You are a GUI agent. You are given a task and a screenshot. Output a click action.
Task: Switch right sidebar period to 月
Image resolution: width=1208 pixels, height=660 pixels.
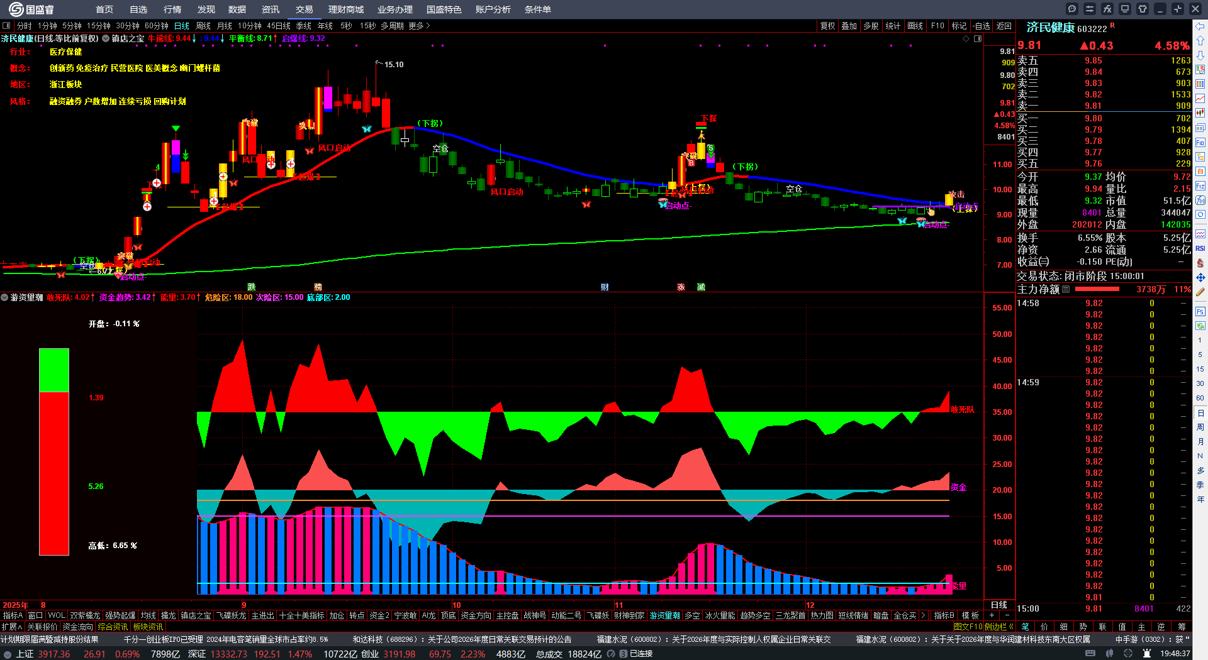1200,441
